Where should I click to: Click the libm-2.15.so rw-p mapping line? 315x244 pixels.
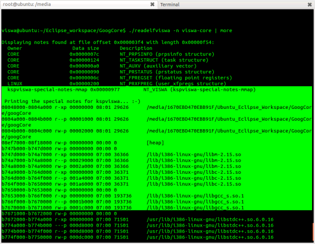(x=121, y=166)
